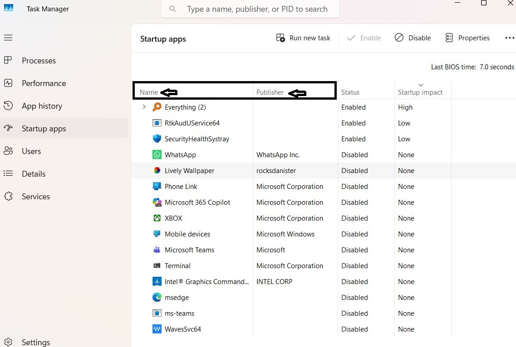Sort by the Name column header
The height and width of the screenshot is (347, 516).
[149, 92]
